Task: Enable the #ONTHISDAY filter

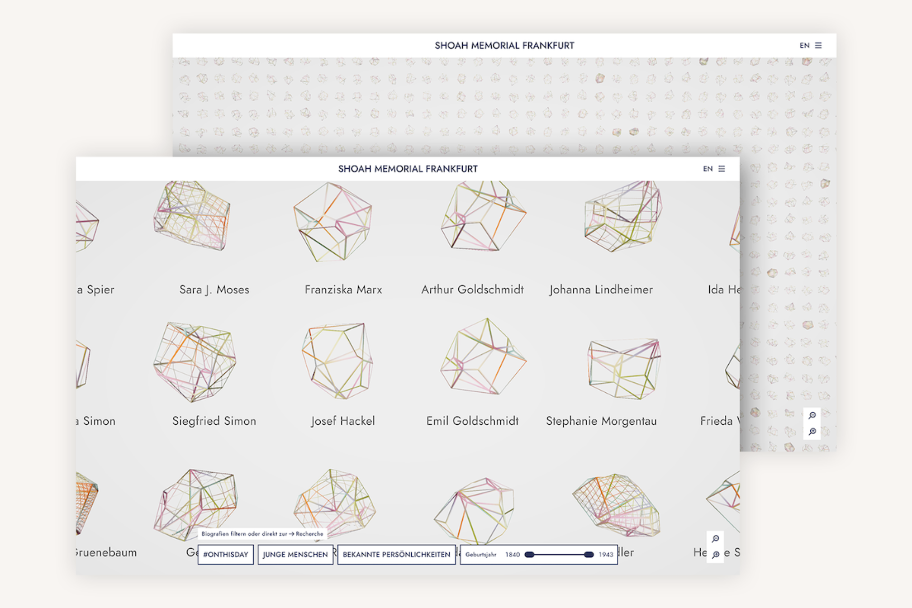Action: pyautogui.click(x=226, y=554)
